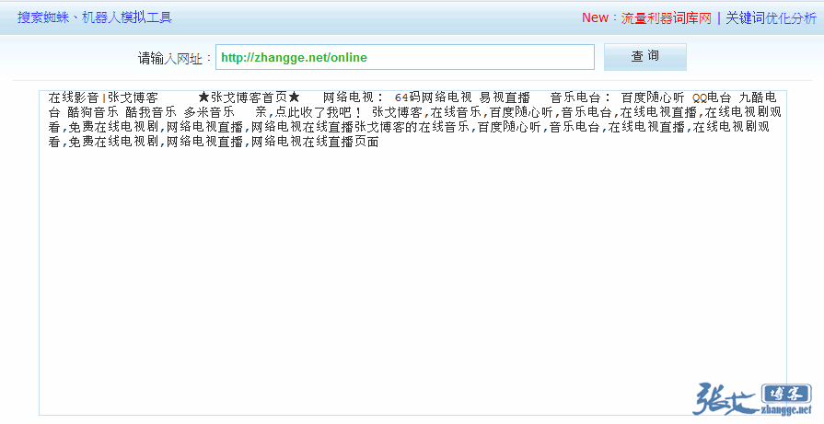Click the text 亲,点此收了我吧!
The image size is (824, 424).
308,112
